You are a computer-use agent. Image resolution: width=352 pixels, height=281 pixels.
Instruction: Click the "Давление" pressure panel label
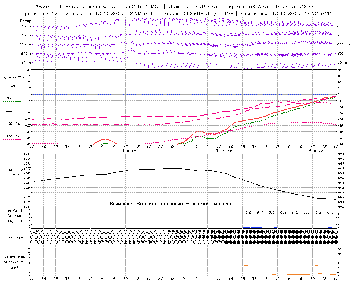point(14,170)
